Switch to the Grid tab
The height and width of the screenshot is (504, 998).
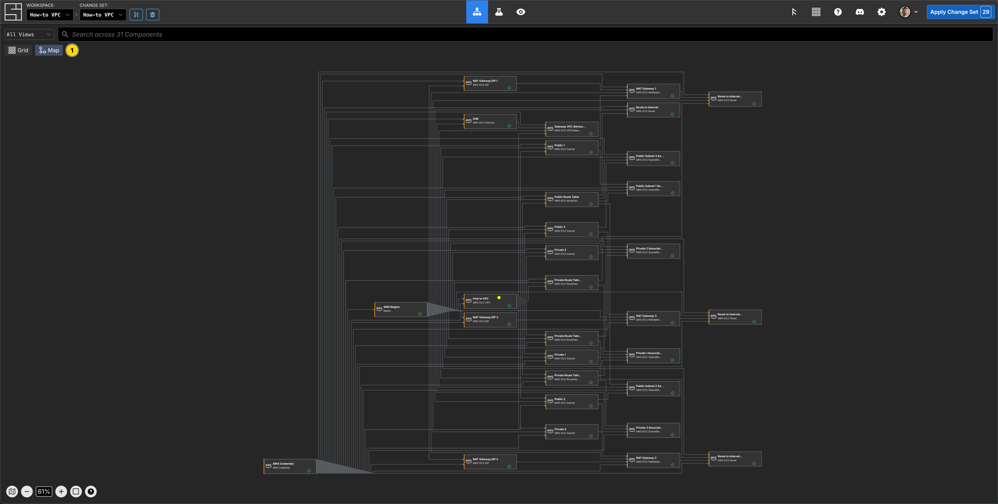19,50
